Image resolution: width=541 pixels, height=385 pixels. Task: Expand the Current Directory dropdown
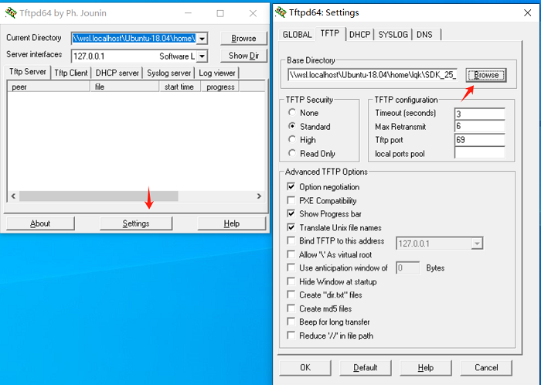202,39
